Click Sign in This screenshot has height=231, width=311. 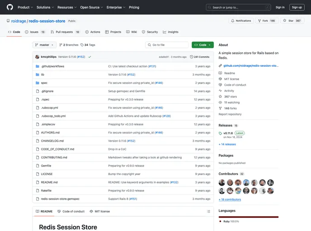click(x=280, y=7)
